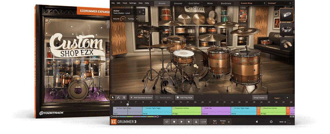Image resolution: width=330 pixels, height=134 pixels.
Task: Select the pencil draw tool
Action: tap(118, 97)
